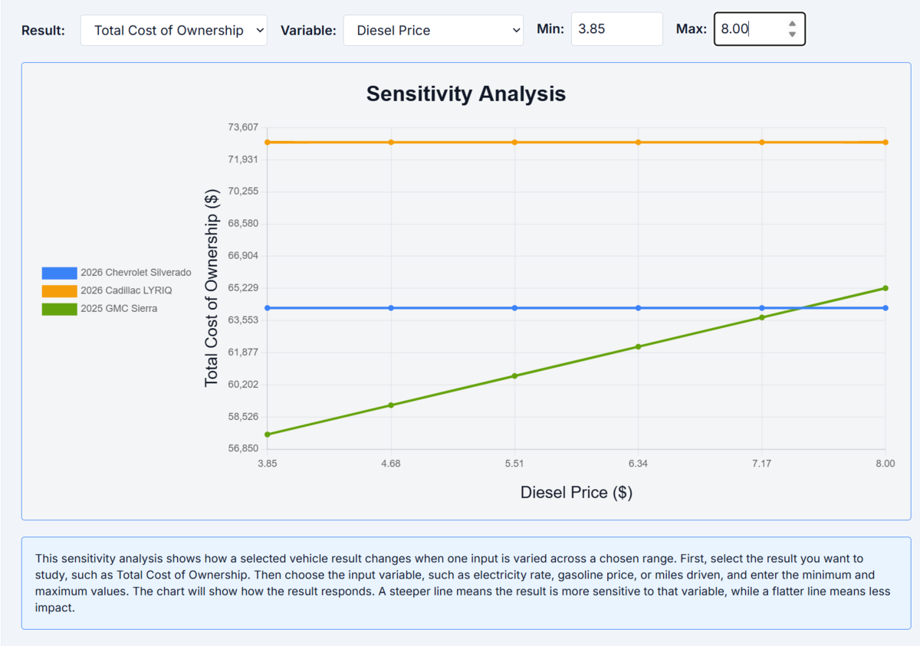
Task: Open the Variable dropdown showing Diesel Price
Action: (x=433, y=31)
